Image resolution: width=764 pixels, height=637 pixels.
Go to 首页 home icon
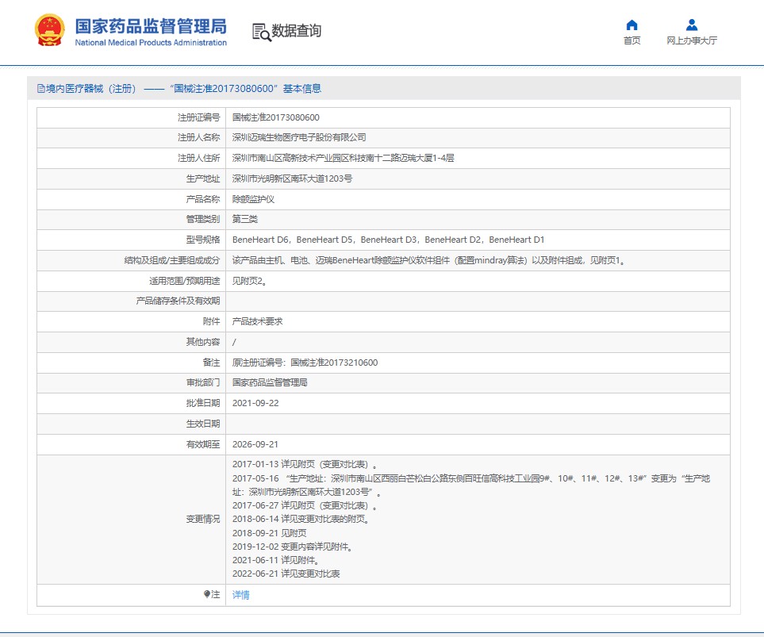[x=632, y=25]
